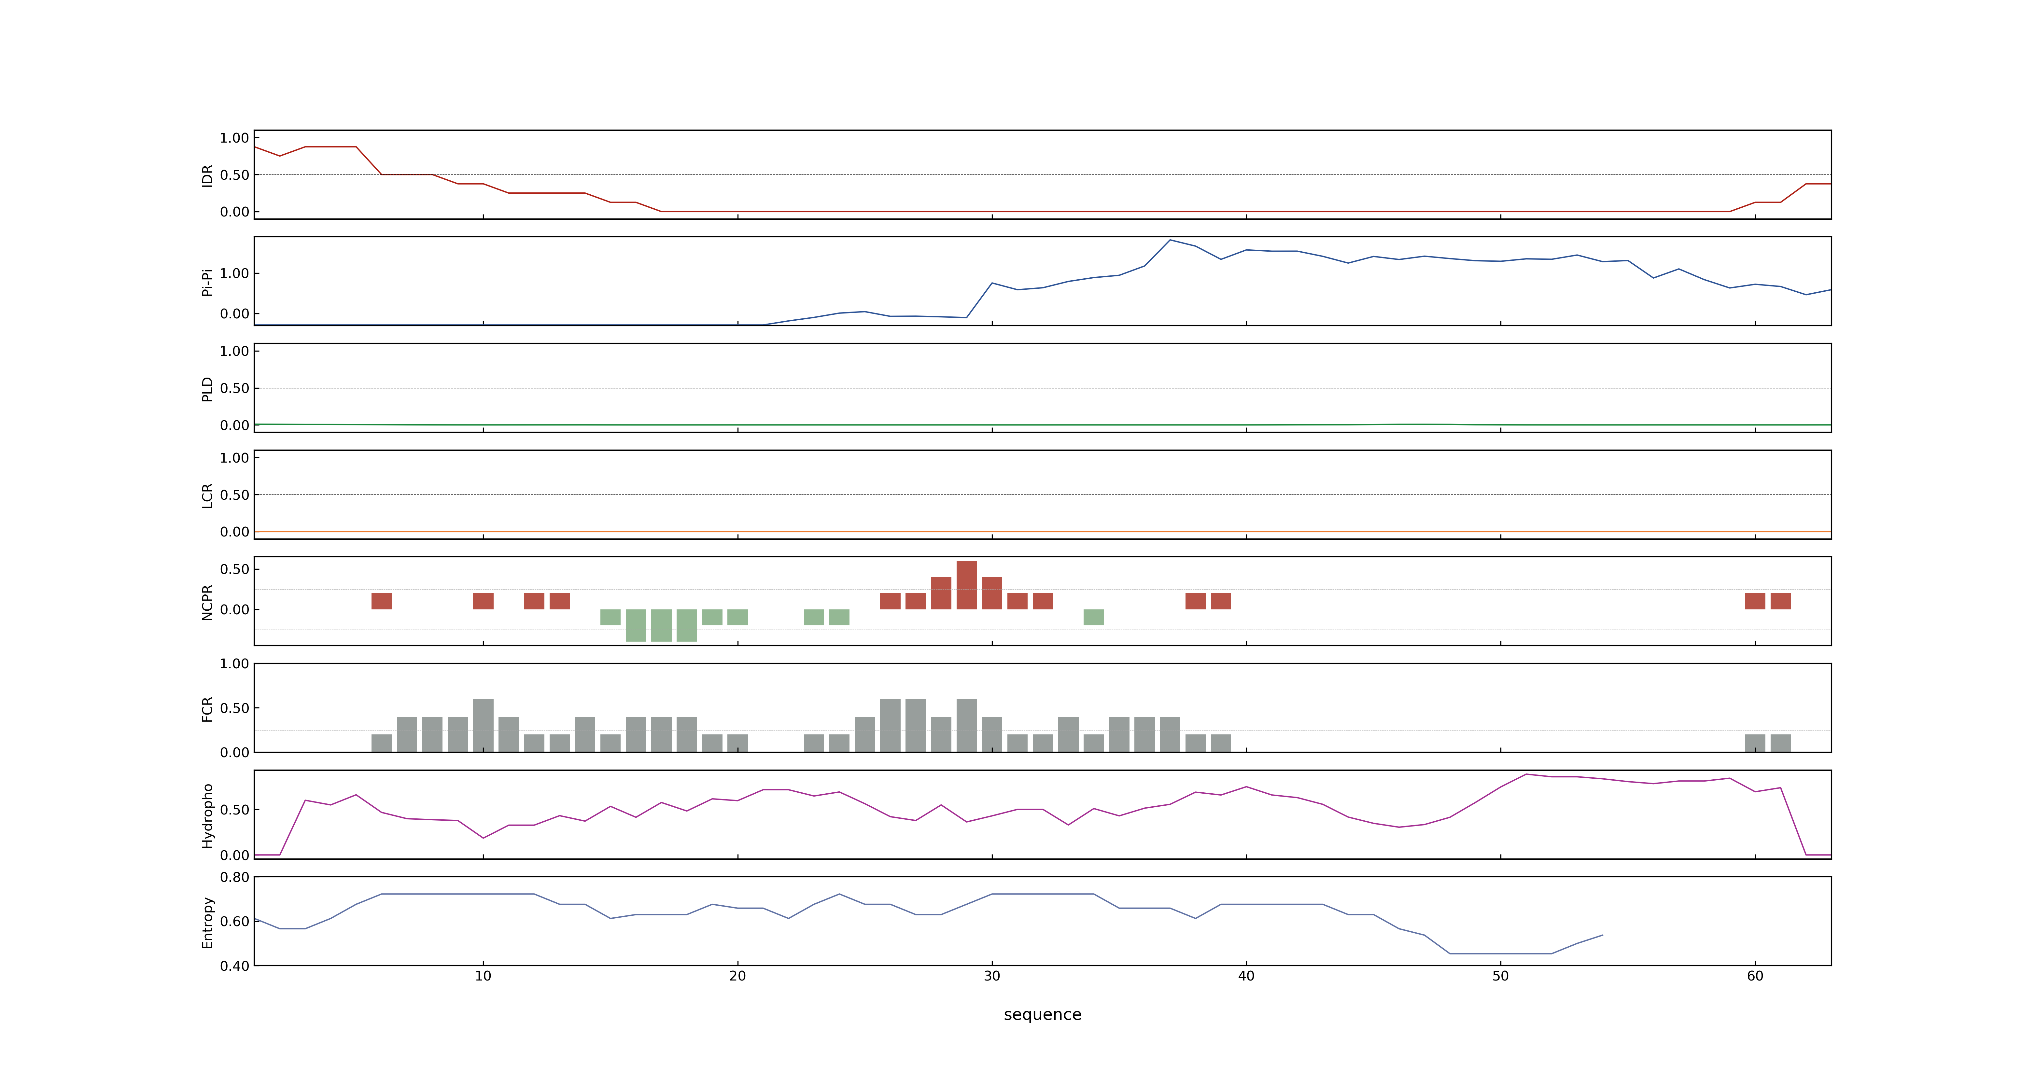The image size is (2035, 1085).
Task: Click Entropy y-axis tick 0.40
Action: 235,966
